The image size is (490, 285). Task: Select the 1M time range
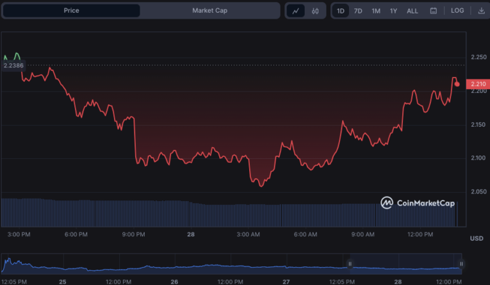(376, 11)
